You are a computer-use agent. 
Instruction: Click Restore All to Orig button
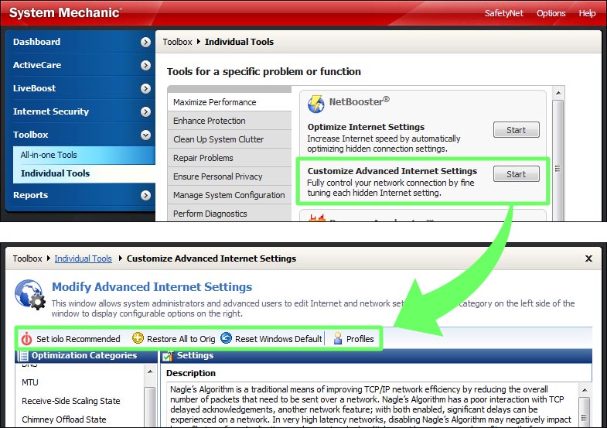pyautogui.click(x=173, y=339)
